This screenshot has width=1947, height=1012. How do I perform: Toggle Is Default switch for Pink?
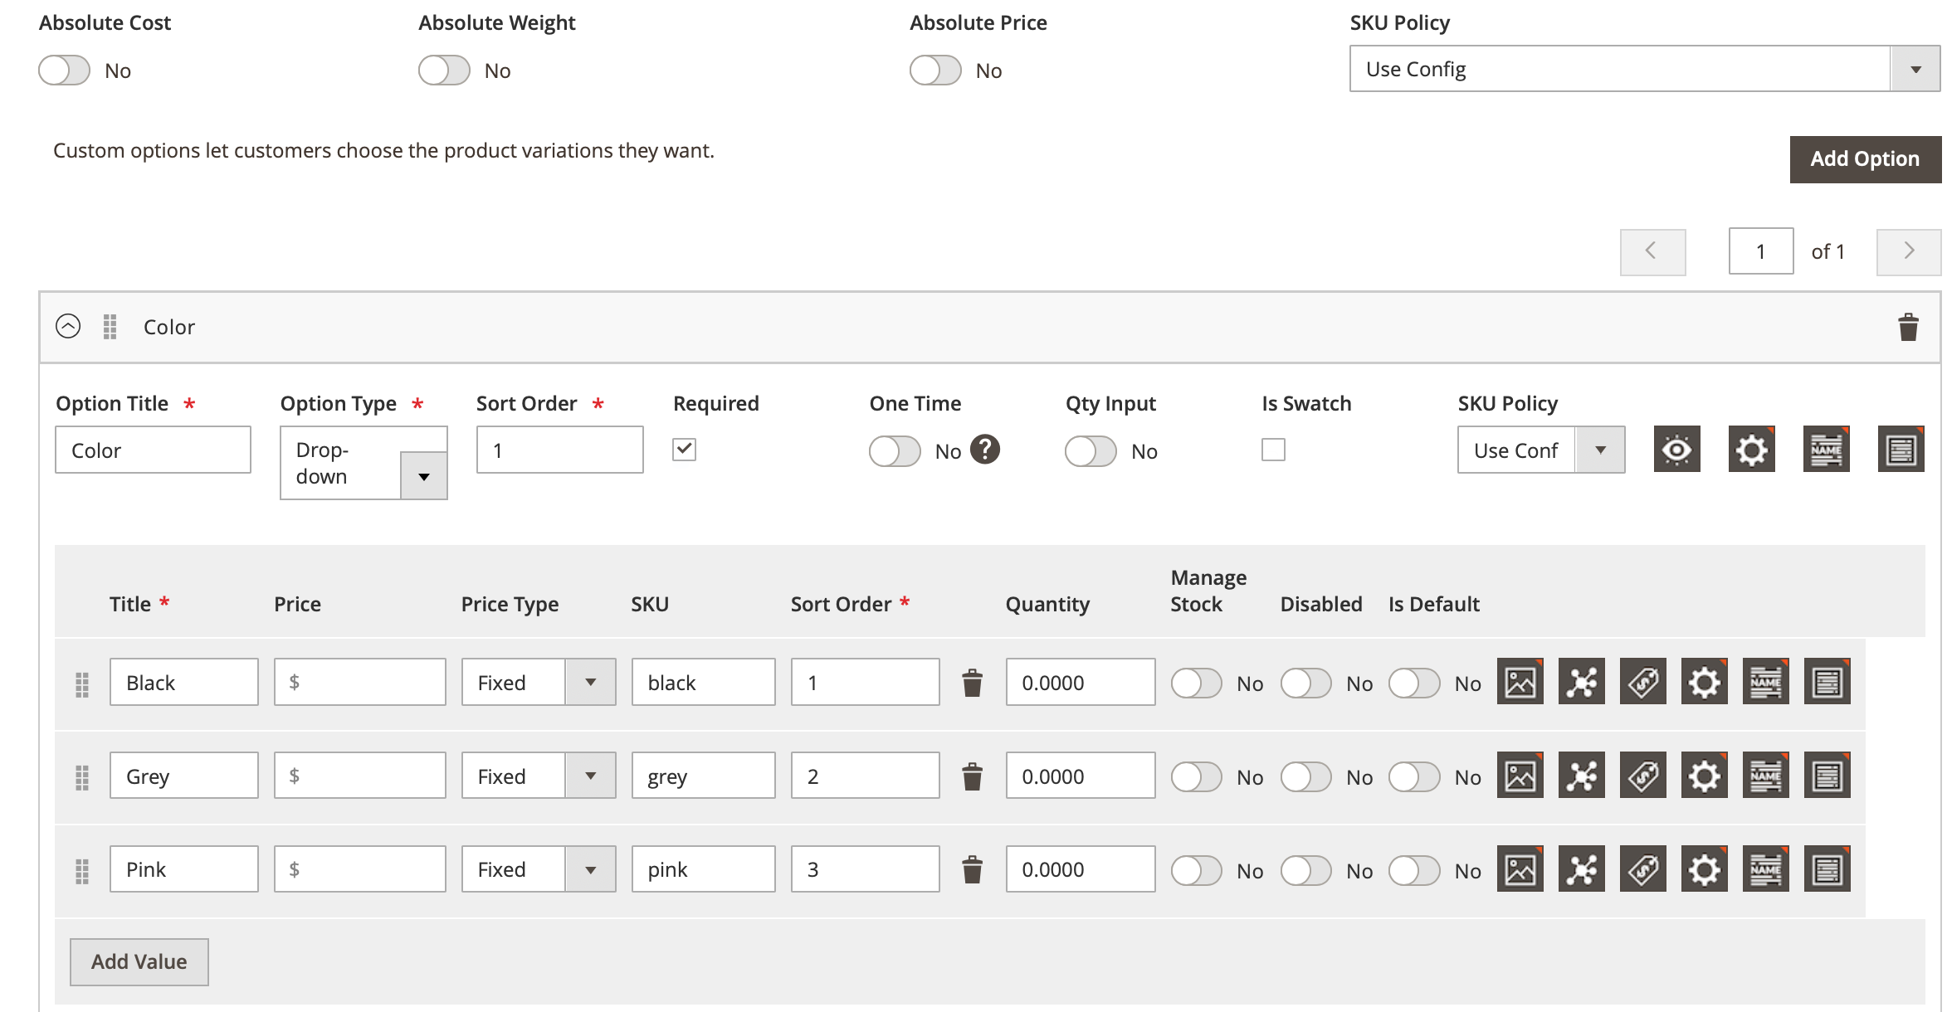1414,870
